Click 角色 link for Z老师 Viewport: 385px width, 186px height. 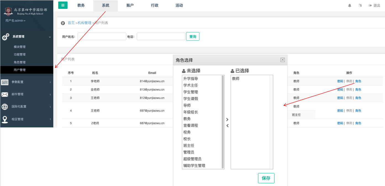click(x=358, y=123)
